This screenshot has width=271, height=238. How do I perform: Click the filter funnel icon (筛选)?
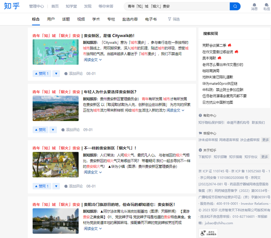coord(169,19)
